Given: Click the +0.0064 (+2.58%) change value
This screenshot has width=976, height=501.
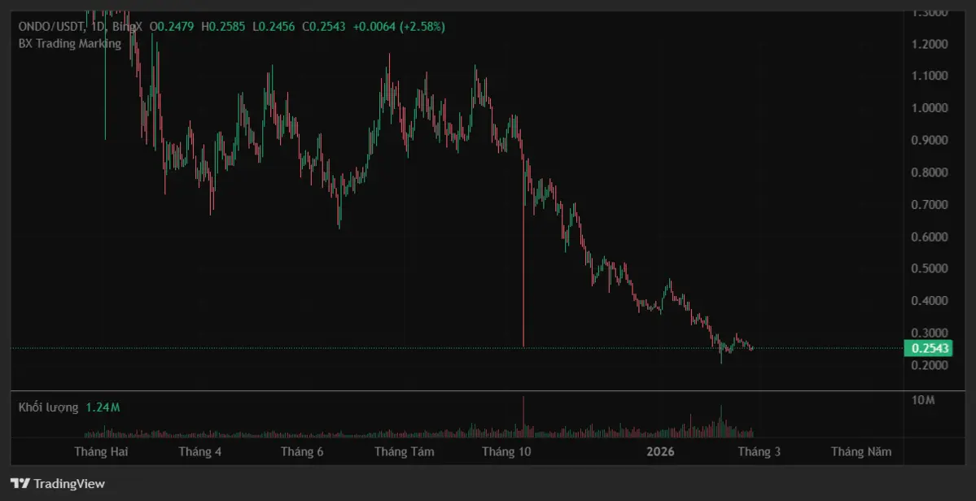Looking at the screenshot, I should (398, 27).
